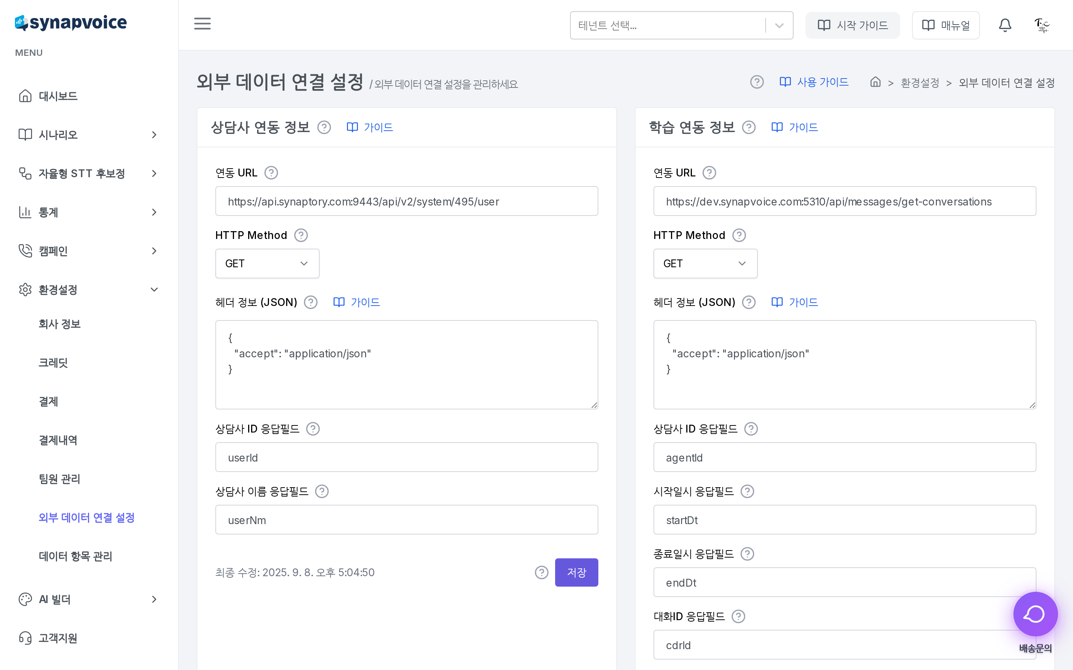Click left header JSON textarea
Viewport: 1073px width, 670px height.
click(x=406, y=365)
